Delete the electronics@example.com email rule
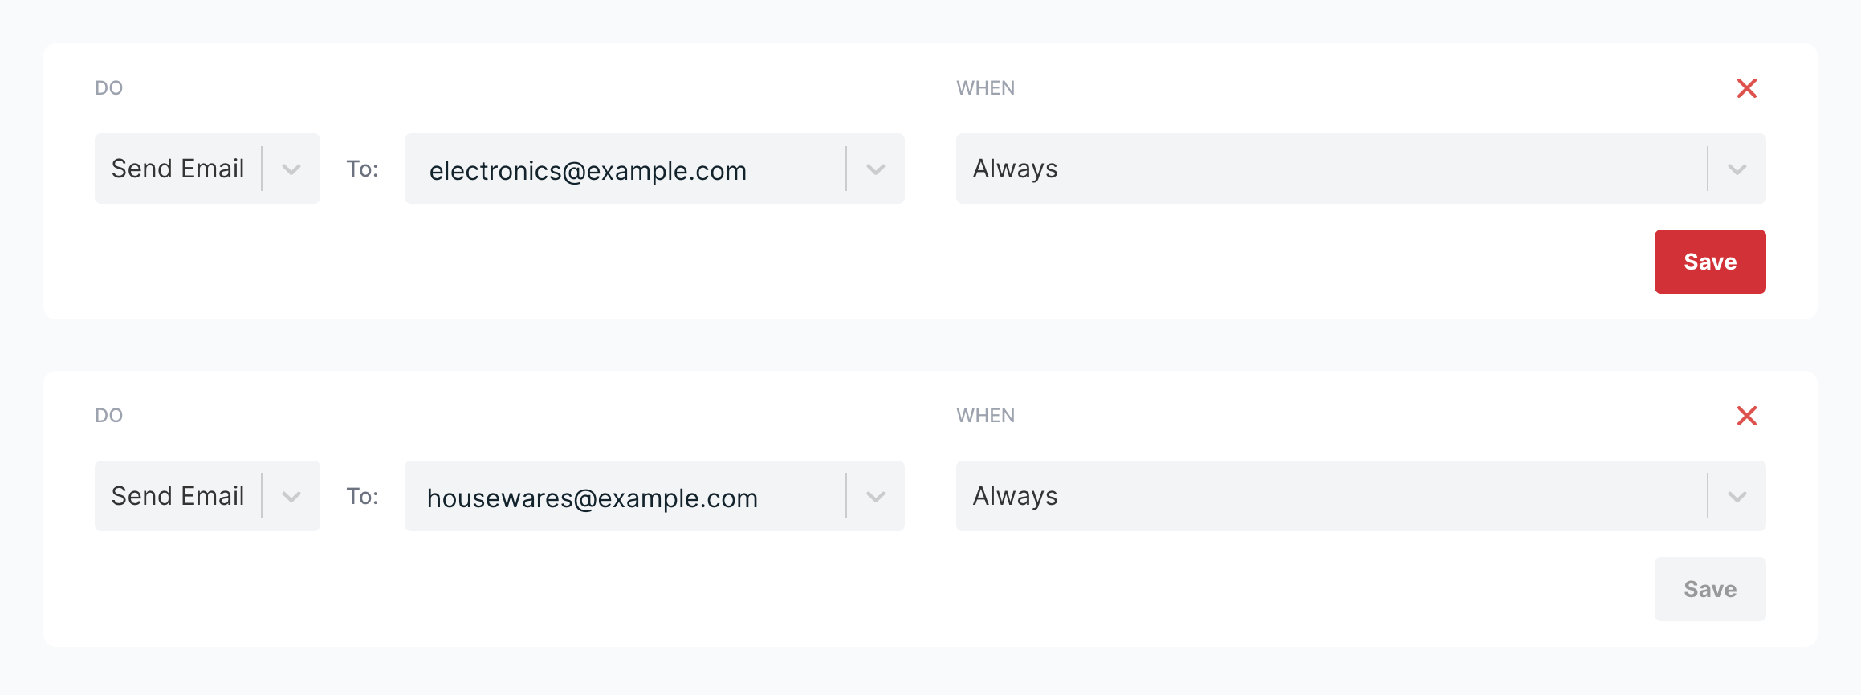The image size is (1861, 695). [x=1746, y=88]
